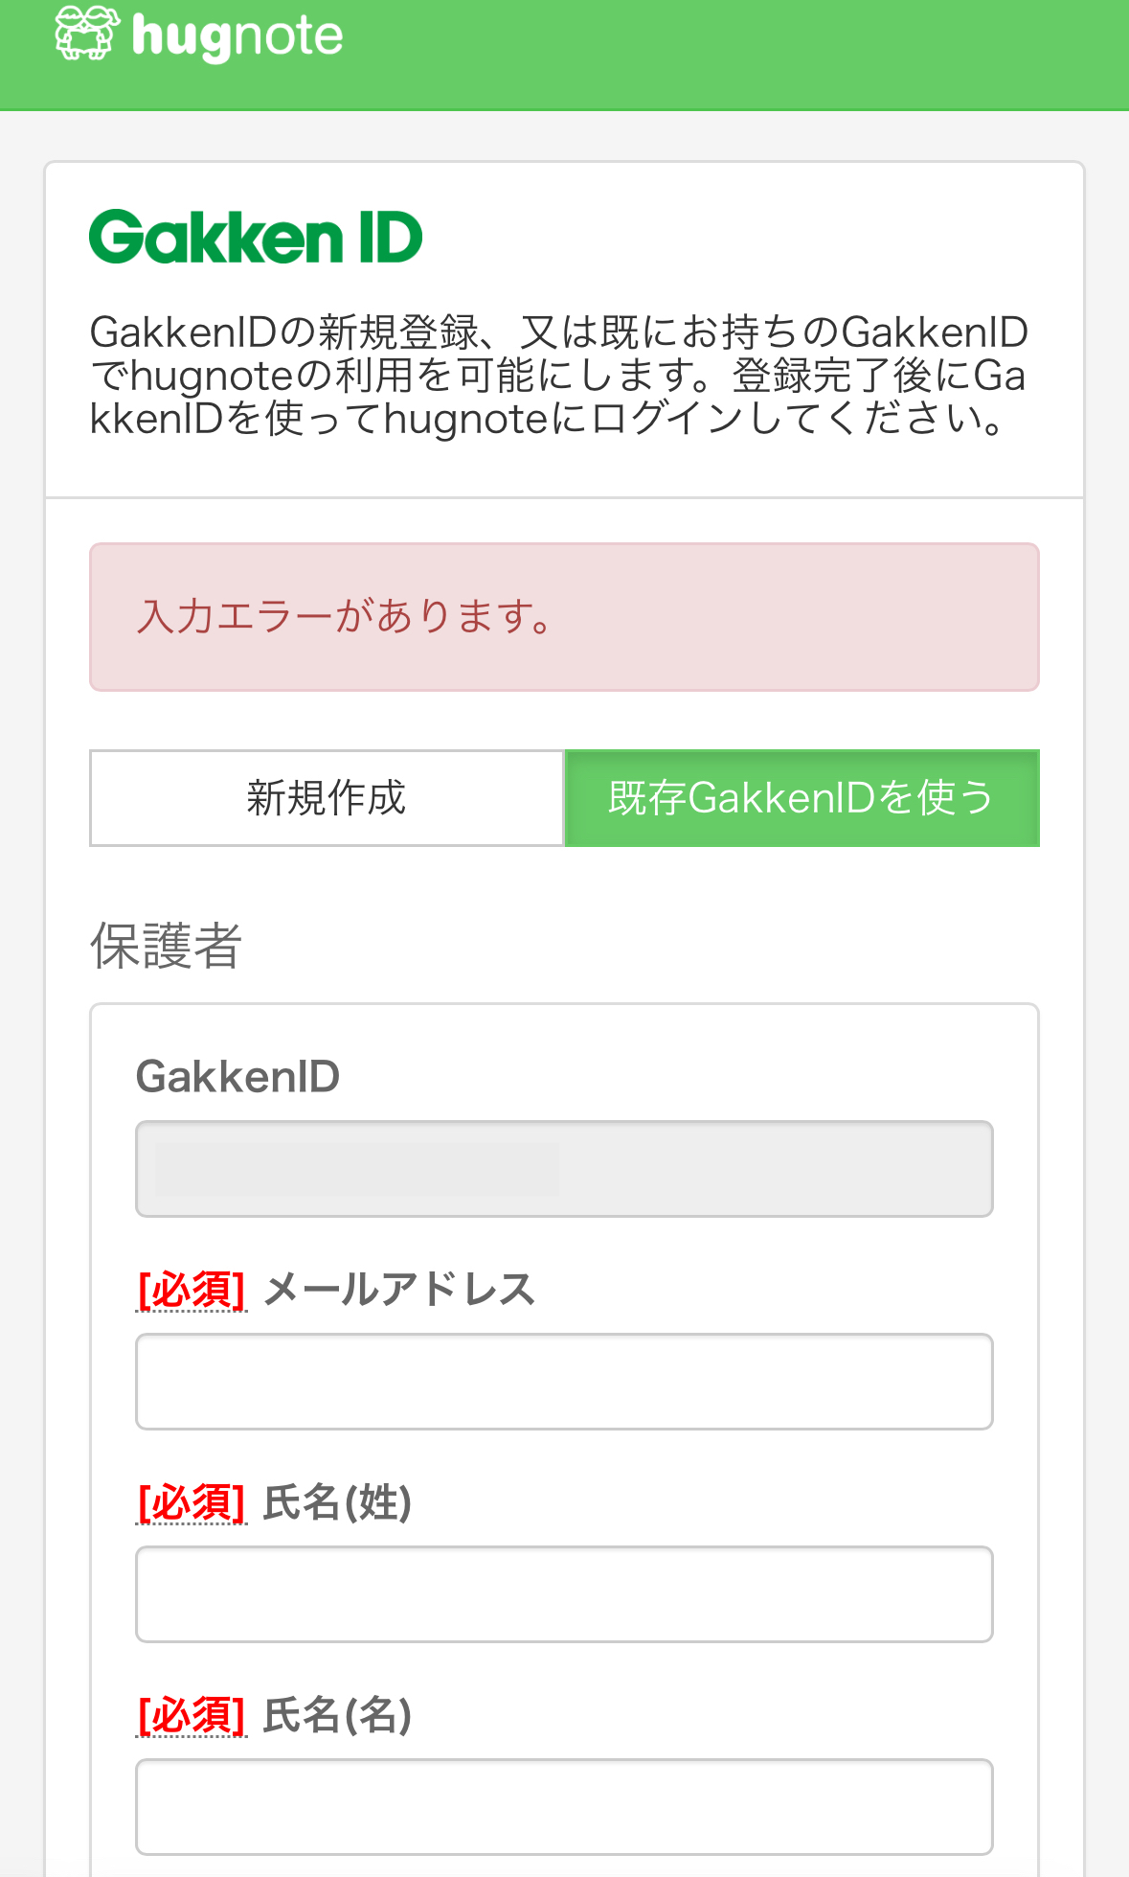Switch to the 既存GakkenIDを使う tab

click(802, 798)
